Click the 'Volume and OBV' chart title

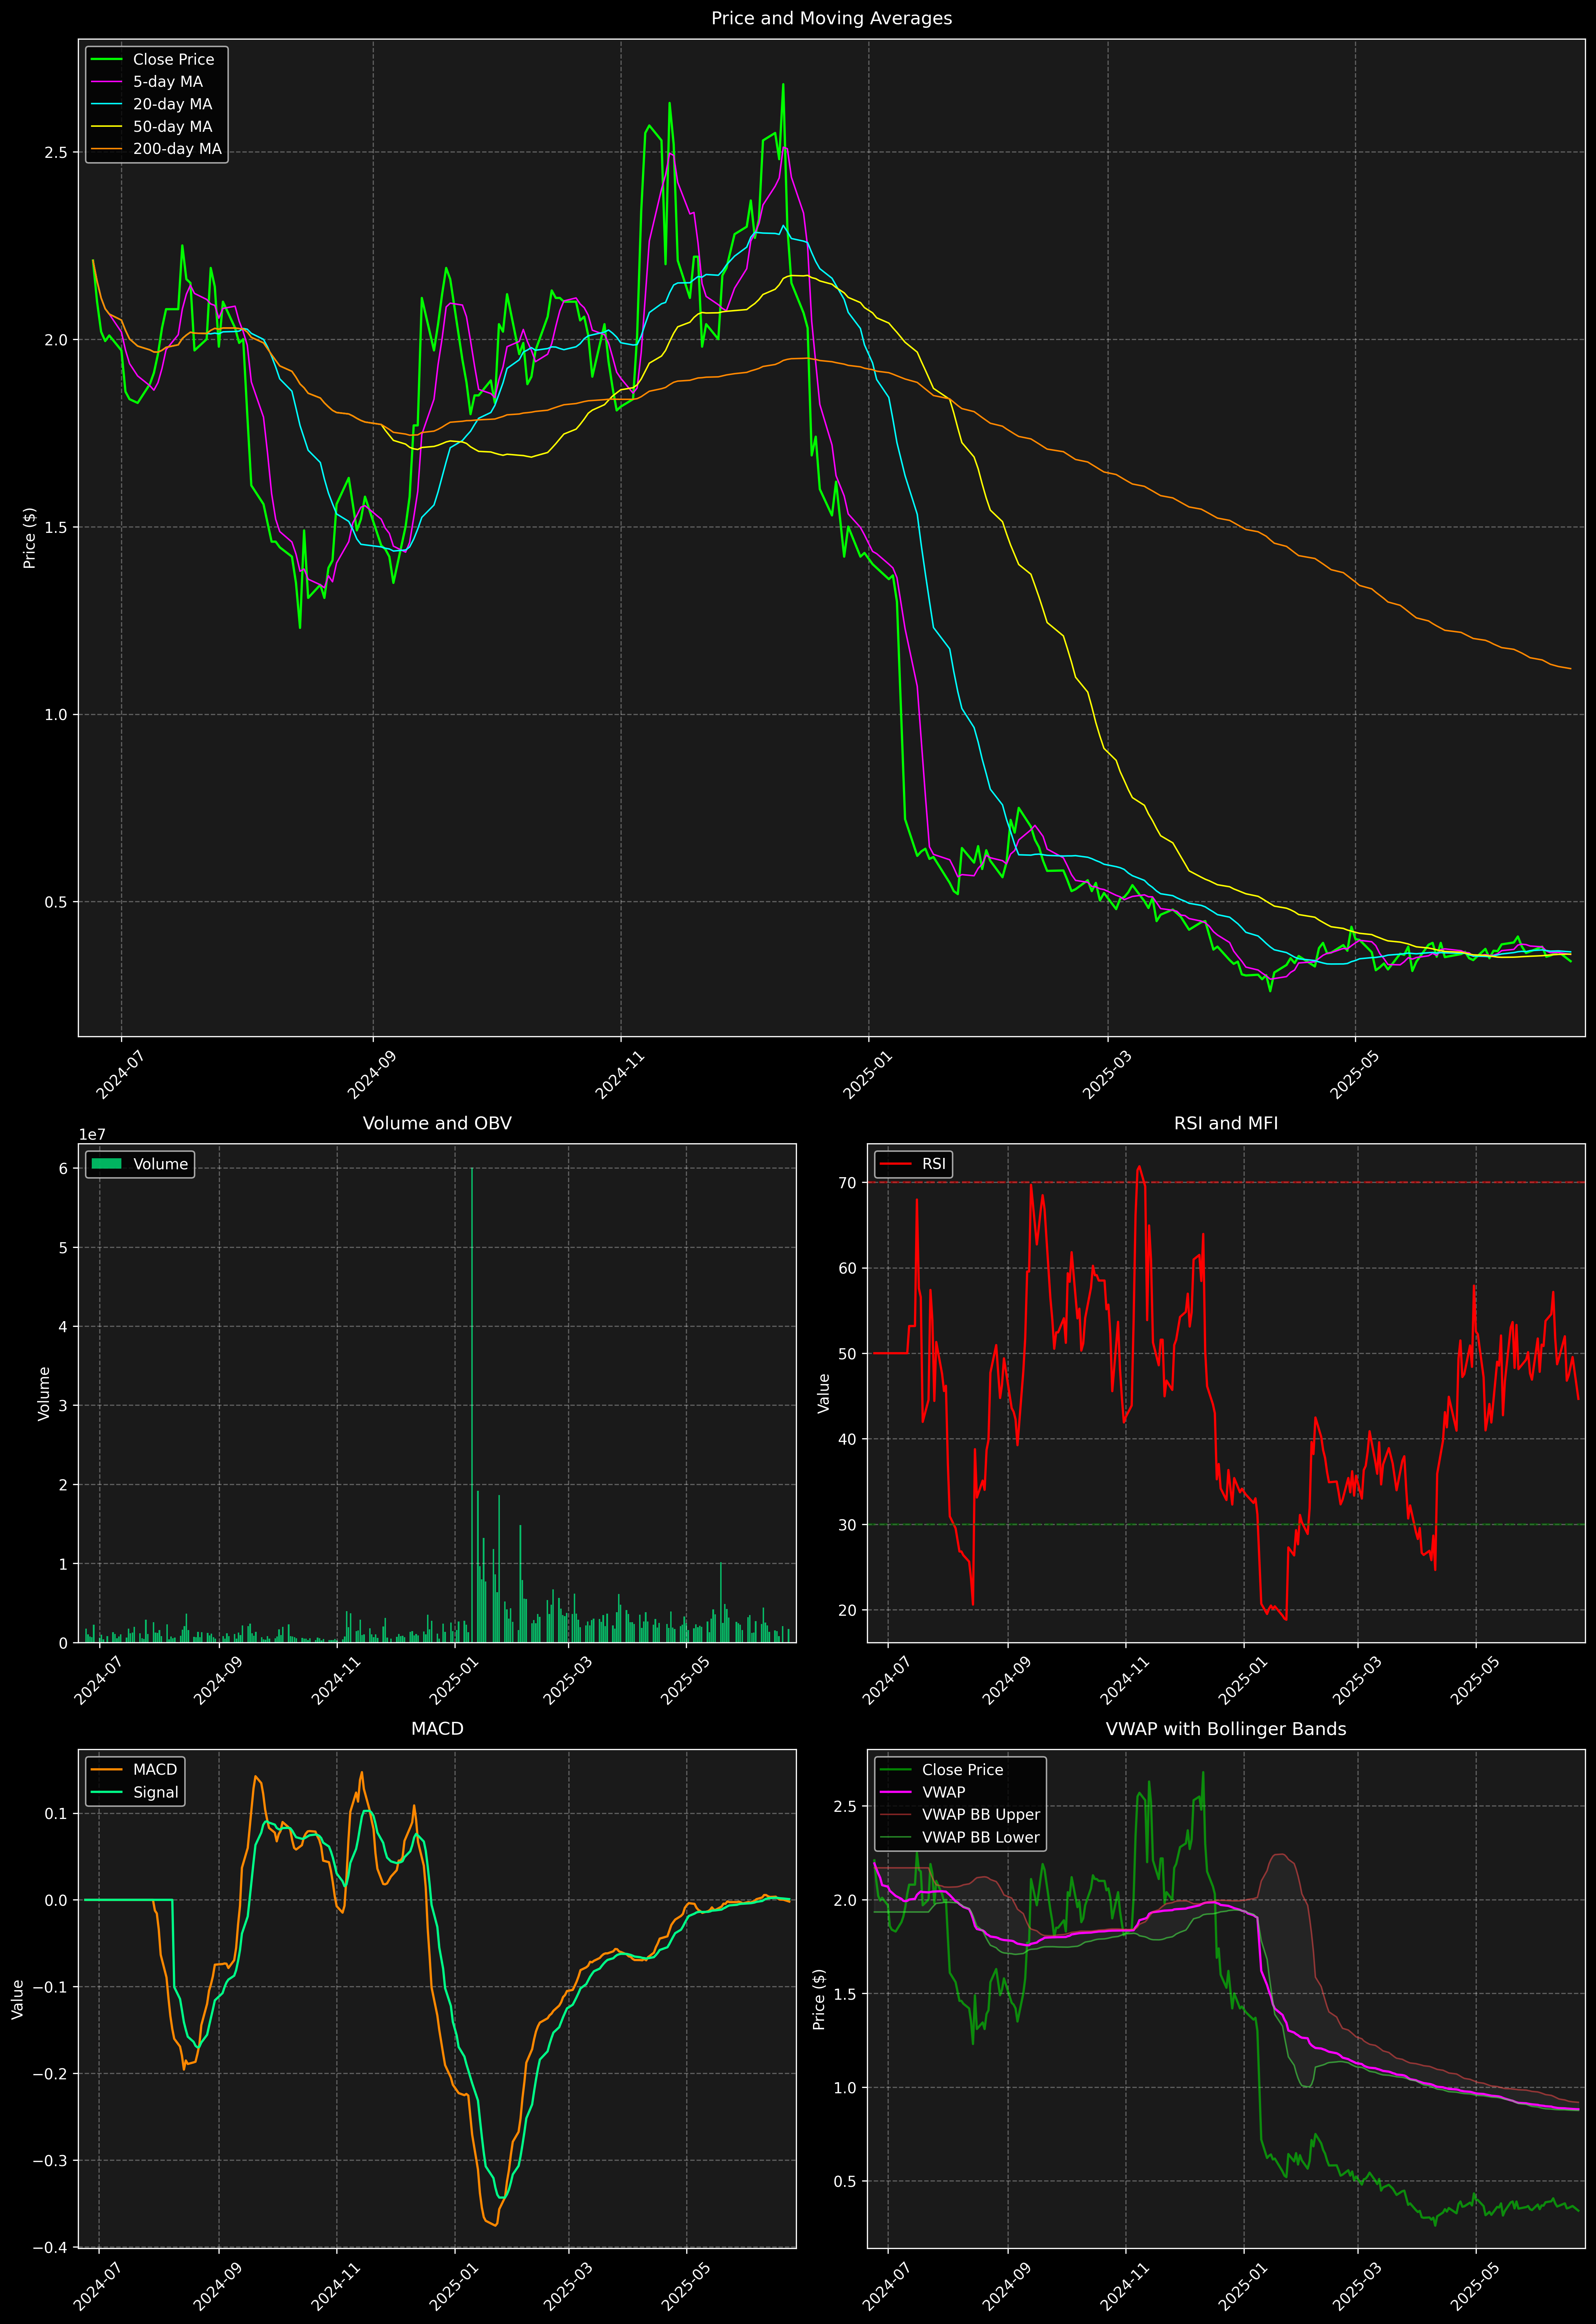click(437, 1123)
